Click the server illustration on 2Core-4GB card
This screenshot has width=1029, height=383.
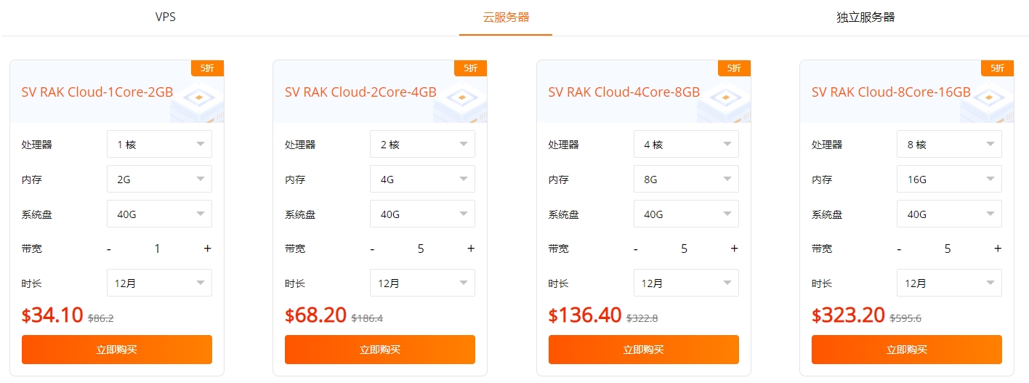tap(460, 101)
